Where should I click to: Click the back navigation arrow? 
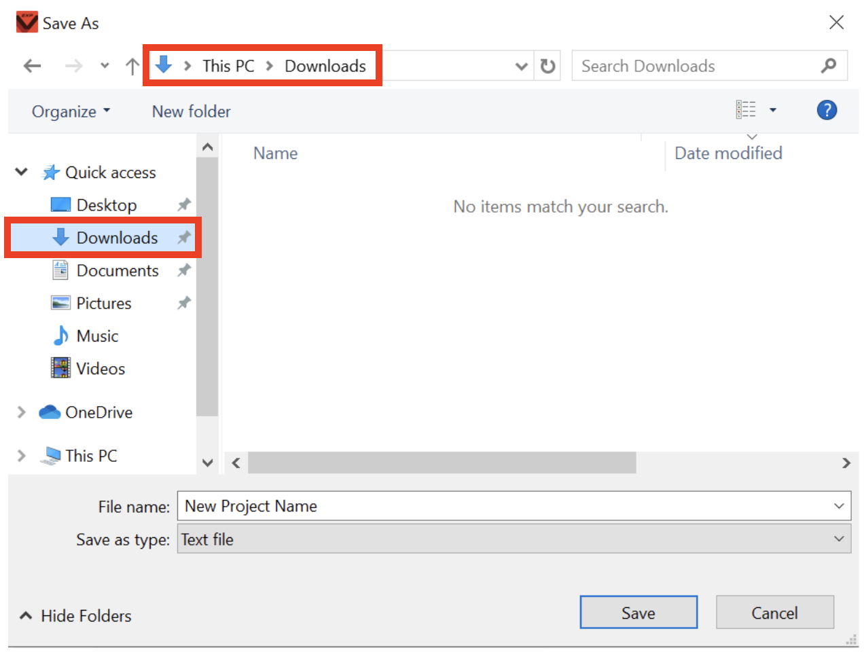[x=31, y=65]
